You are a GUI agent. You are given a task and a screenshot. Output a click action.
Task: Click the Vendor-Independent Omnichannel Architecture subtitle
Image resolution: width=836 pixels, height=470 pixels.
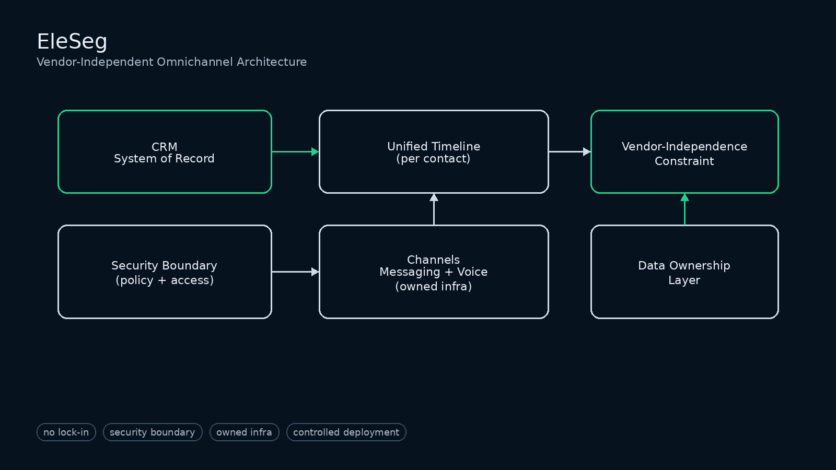(171, 62)
